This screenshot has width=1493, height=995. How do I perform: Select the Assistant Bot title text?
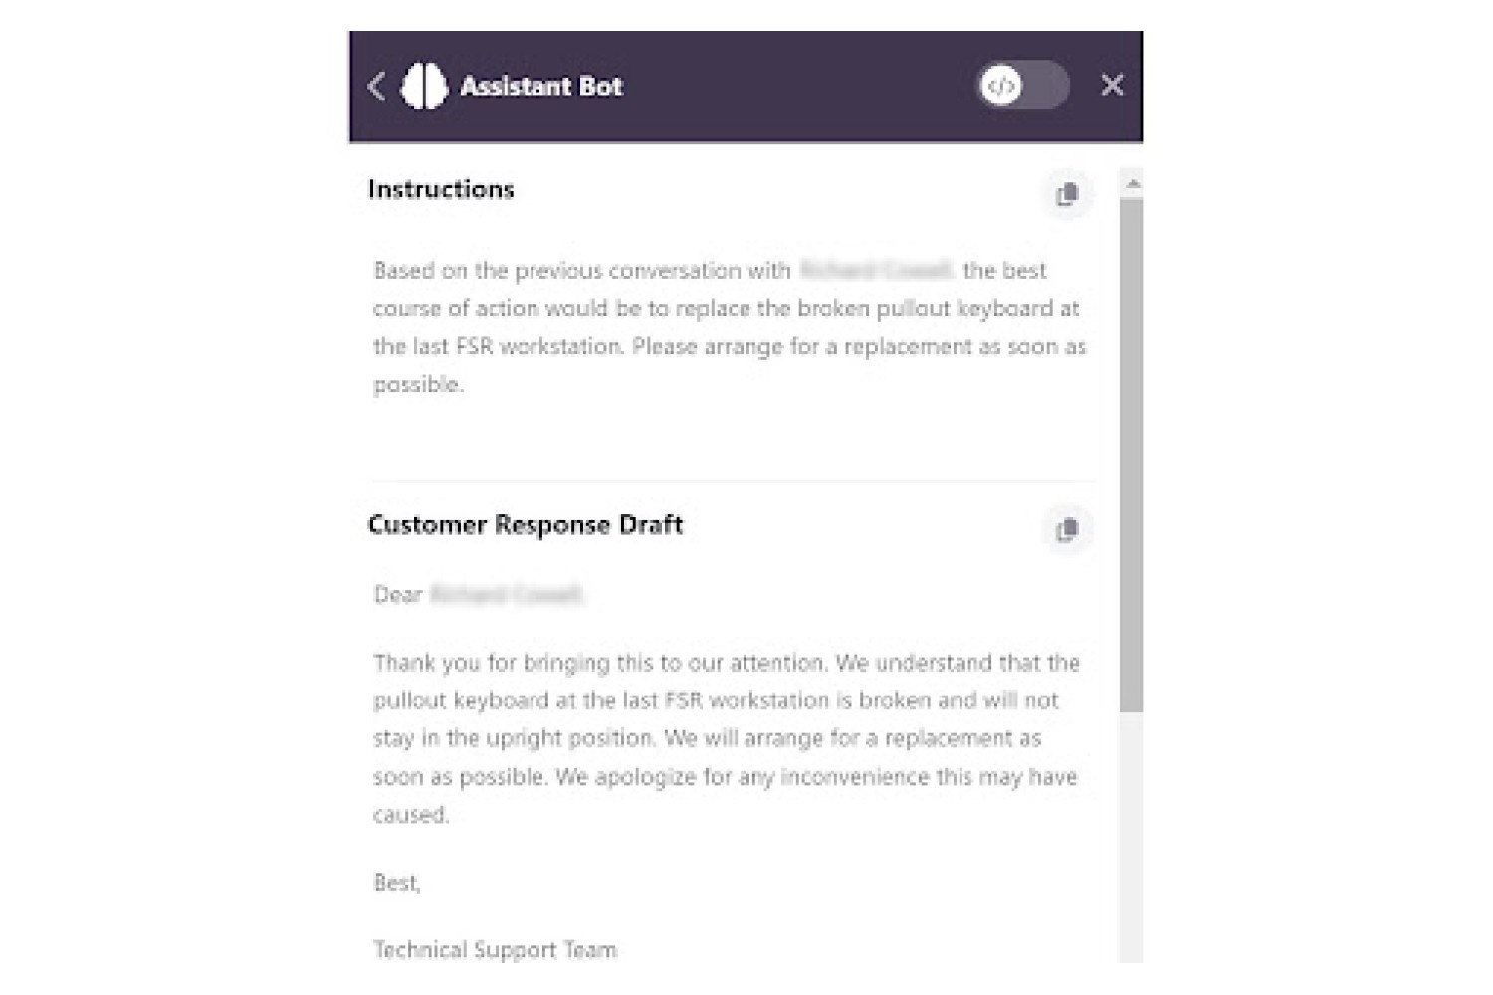click(x=540, y=87)
